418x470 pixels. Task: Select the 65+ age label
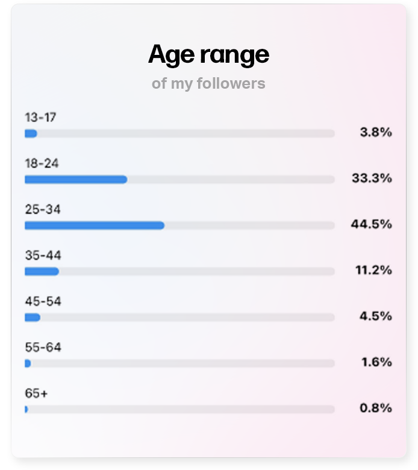pyautogui.click(x=36, y=393)
